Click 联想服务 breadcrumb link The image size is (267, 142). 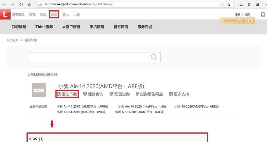click(x=12, y=40)
